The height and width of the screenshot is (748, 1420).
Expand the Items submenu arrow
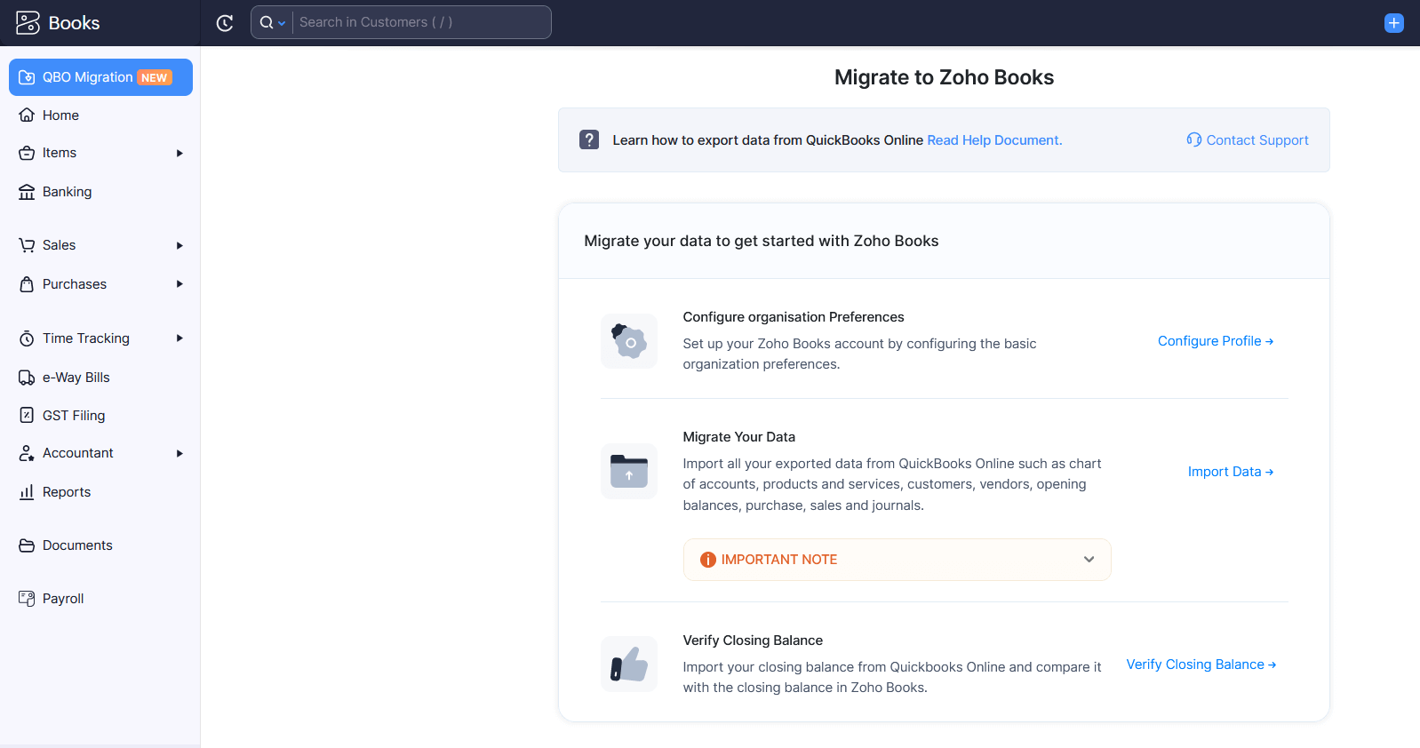point(179,153)
